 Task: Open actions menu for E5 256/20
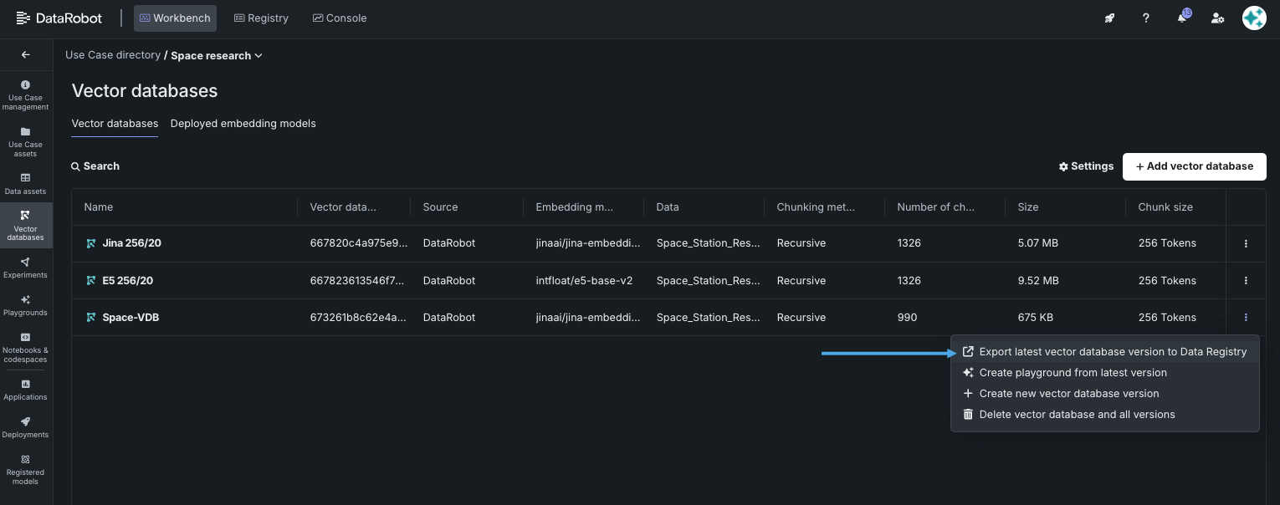(1246, 281)
